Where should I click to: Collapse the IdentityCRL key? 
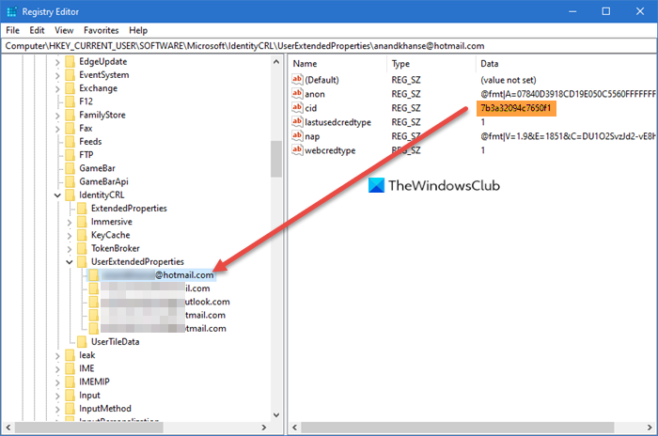57,195
